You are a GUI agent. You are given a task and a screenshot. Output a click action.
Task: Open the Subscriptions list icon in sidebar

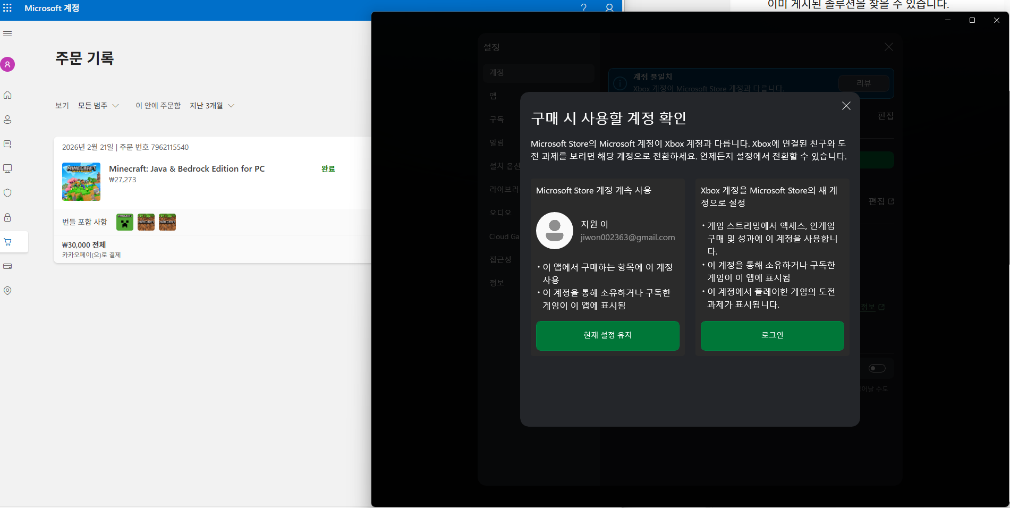click(7, 144)
